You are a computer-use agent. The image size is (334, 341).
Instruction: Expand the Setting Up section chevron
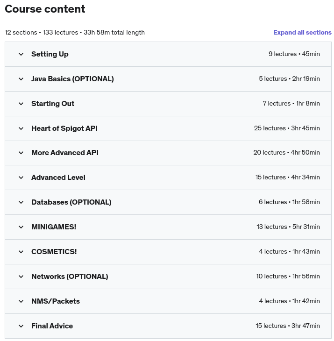(x=21, y=54)
